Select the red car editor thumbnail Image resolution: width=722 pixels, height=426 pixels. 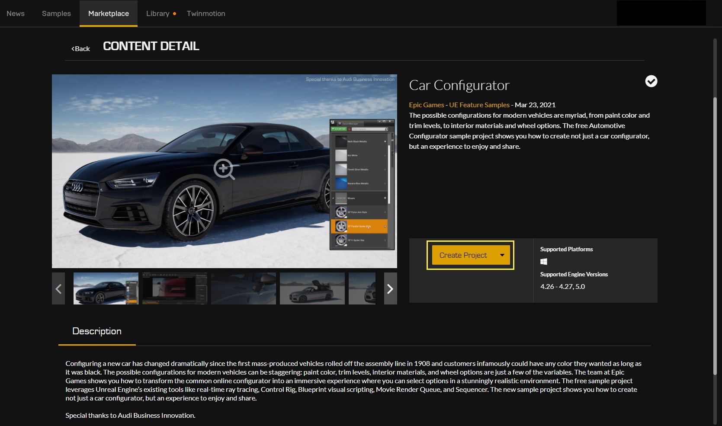click(x=175, y=288)
